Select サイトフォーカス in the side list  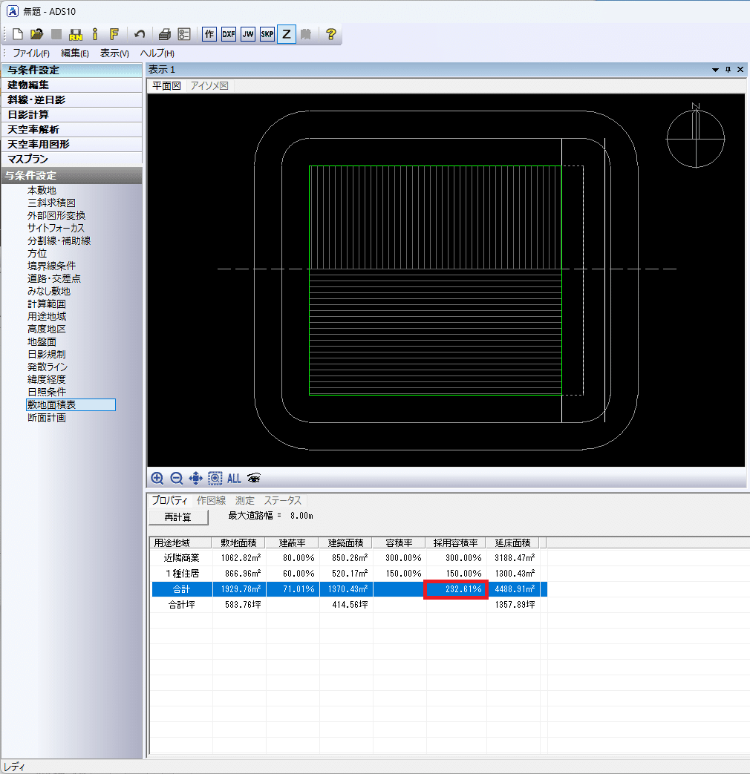(56, 228)
